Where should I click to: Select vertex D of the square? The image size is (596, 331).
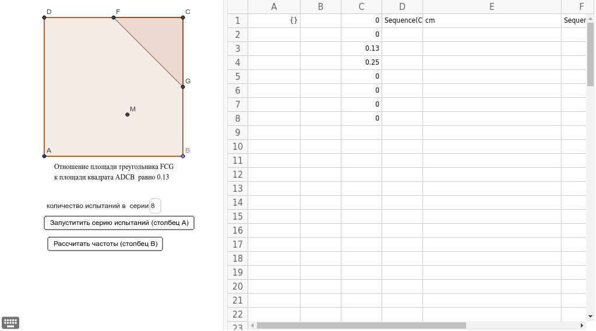[x=44, y=17]
